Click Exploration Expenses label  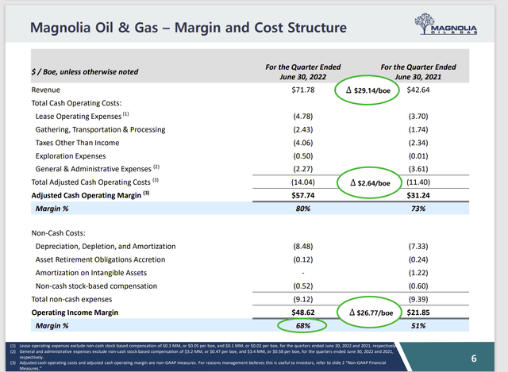pyautogui.click(x=71, y=156)
